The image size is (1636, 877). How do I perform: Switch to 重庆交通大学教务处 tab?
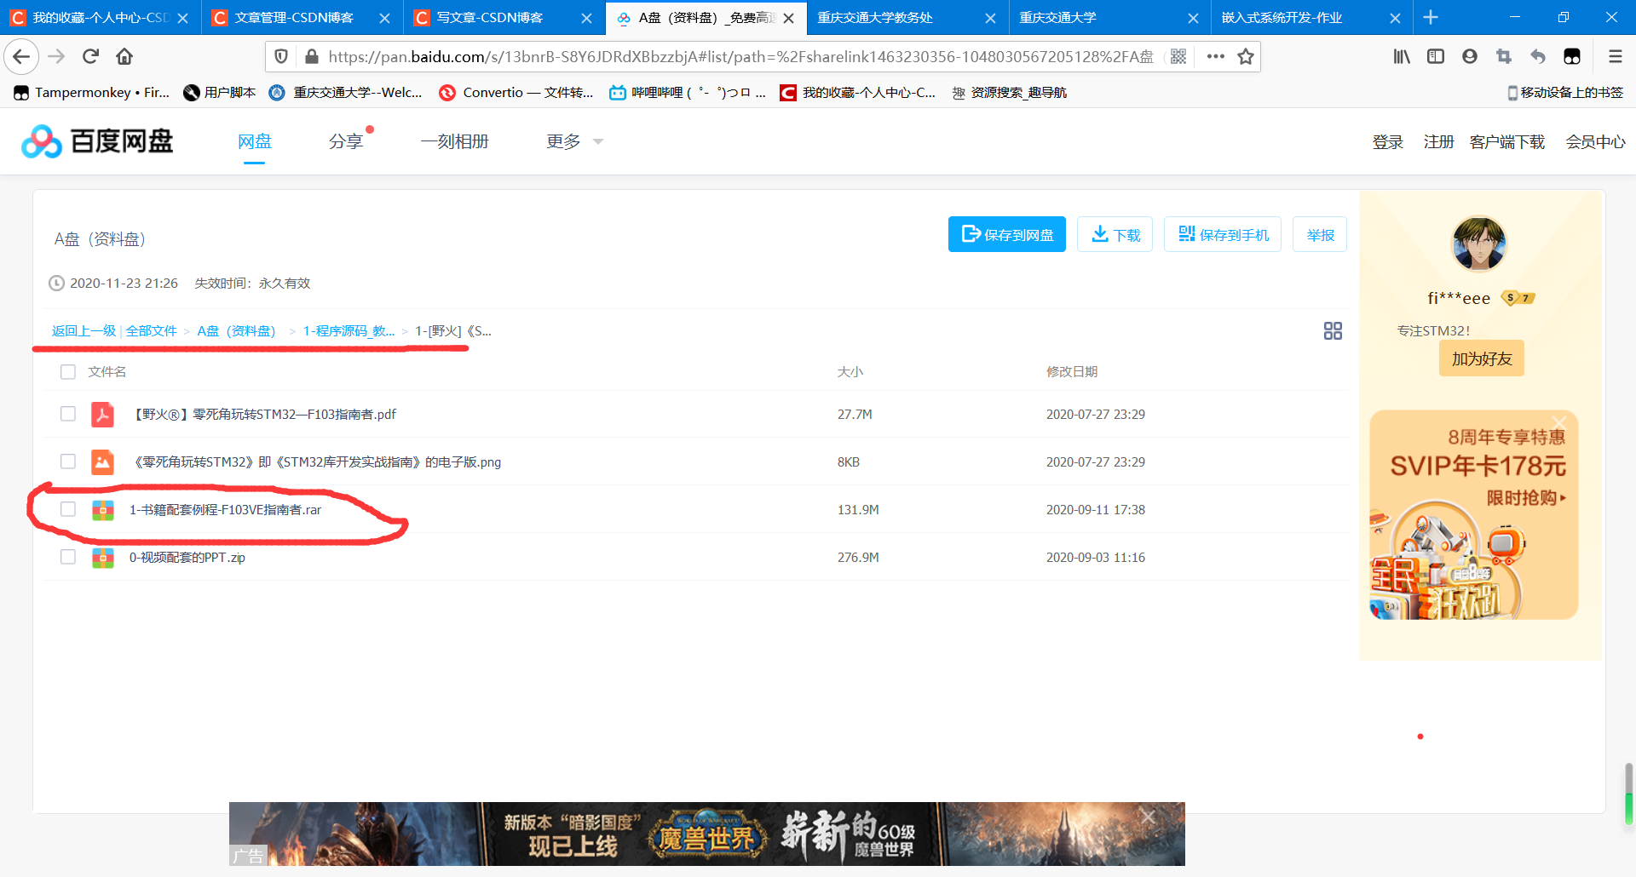point(907,18)
